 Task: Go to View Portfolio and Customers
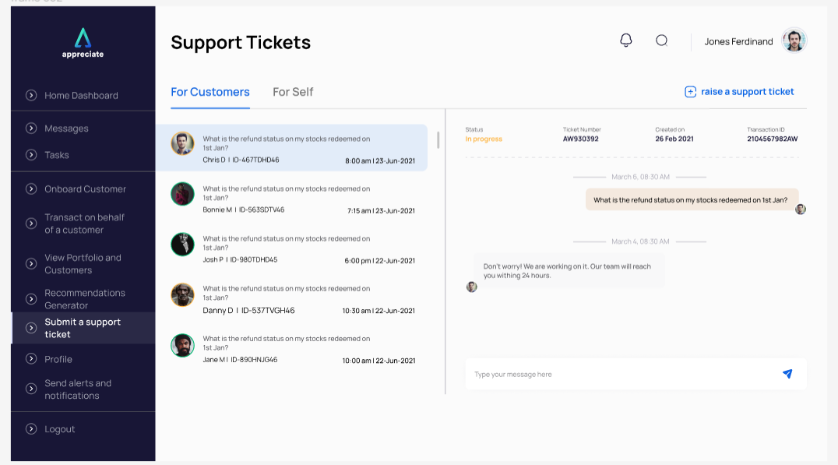point(83,264)
